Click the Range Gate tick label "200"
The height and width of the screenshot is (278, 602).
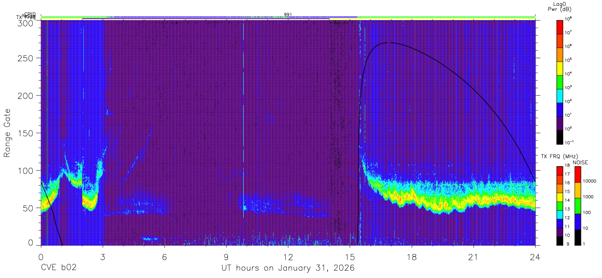(x=26, y=96)
